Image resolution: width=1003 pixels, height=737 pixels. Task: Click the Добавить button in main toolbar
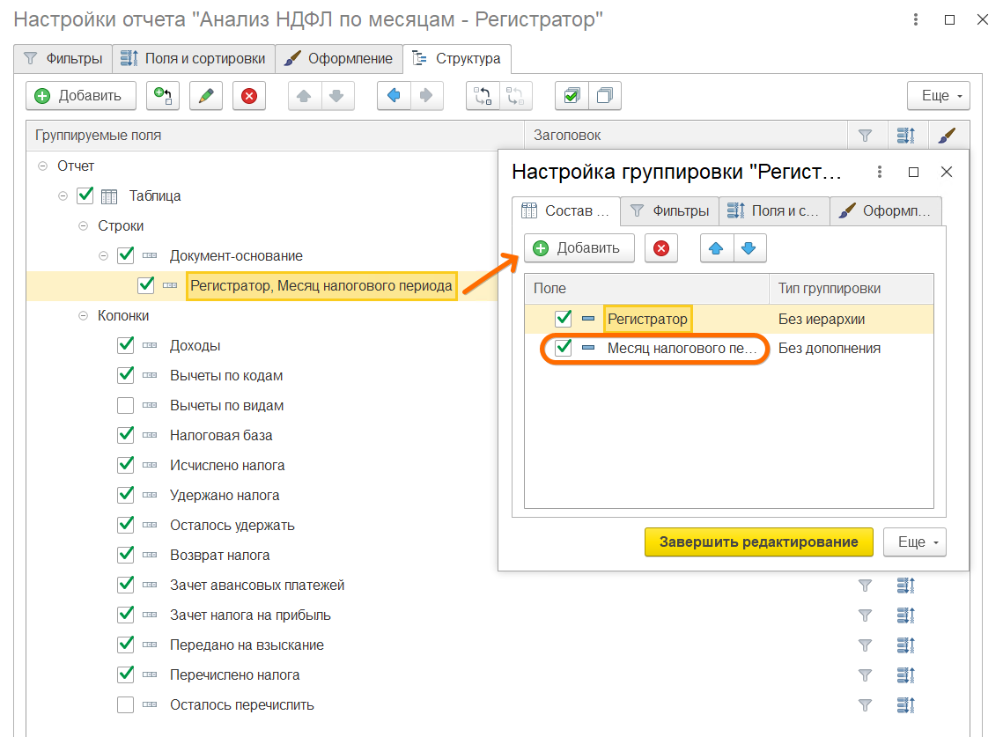coord(80,96)
